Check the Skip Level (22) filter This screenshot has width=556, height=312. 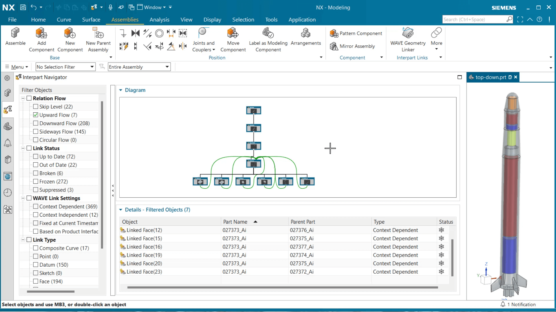tap(36, 107)
